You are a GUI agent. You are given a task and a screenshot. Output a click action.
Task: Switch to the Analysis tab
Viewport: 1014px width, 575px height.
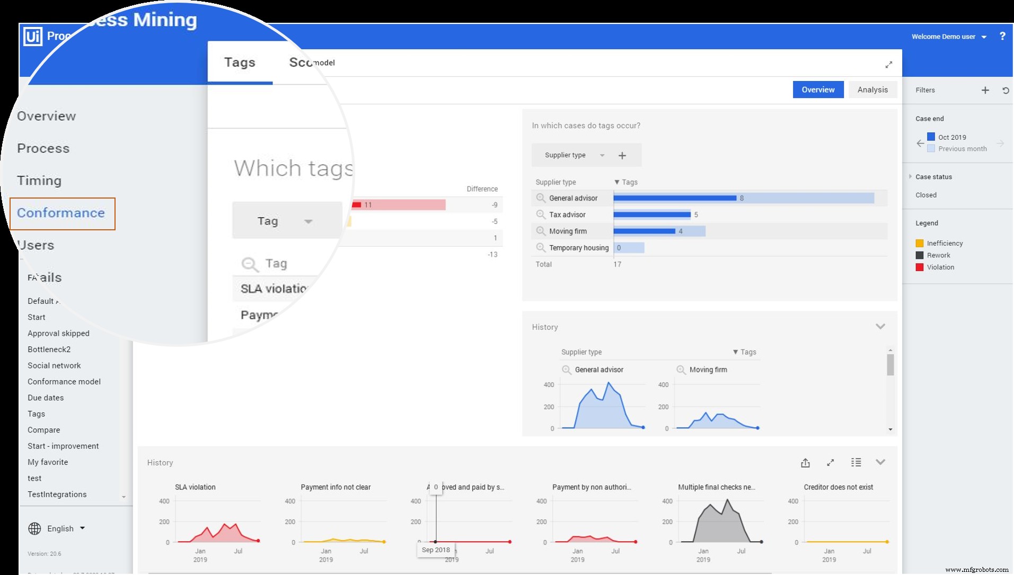(x=872, y=89)
